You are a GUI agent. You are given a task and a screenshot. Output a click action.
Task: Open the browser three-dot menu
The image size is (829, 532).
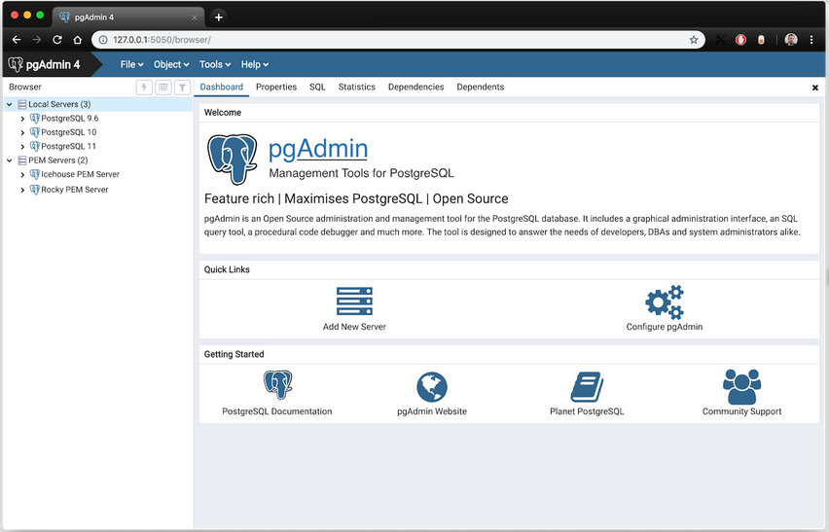811,40
